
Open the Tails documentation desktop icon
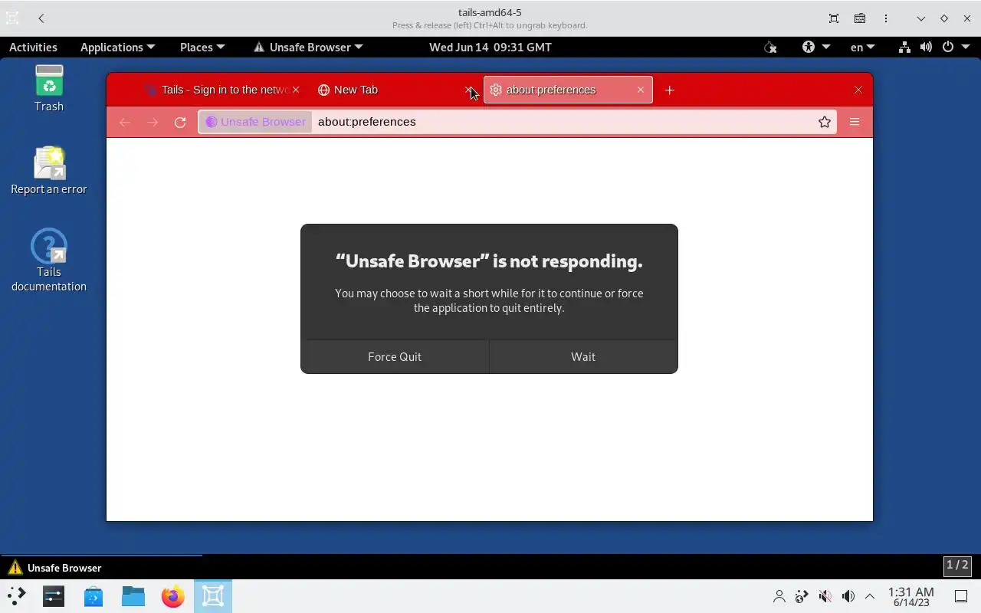49,260
